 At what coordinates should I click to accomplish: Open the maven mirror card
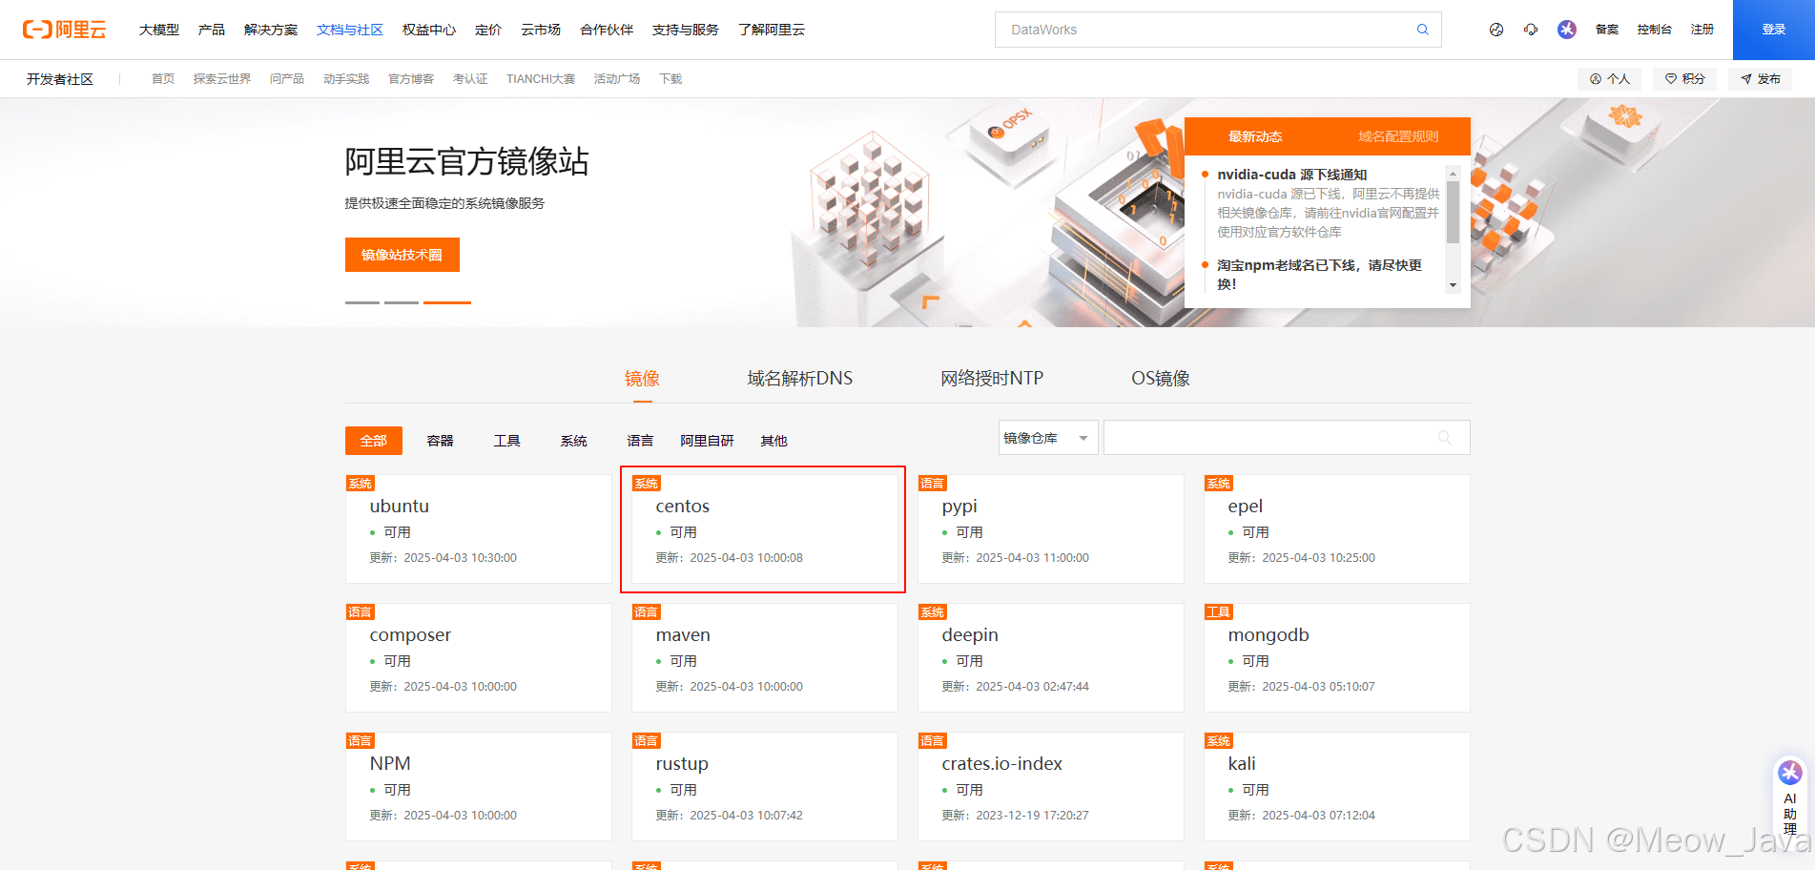click(764, 658)
